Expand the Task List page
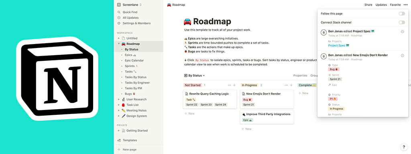Viewport: 411px width, 154px height. 119,105
